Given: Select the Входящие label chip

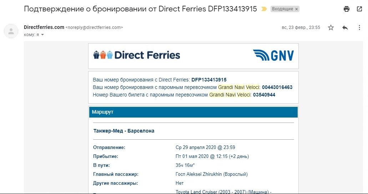Looking at the screenshot, I should tap(283, 9).
